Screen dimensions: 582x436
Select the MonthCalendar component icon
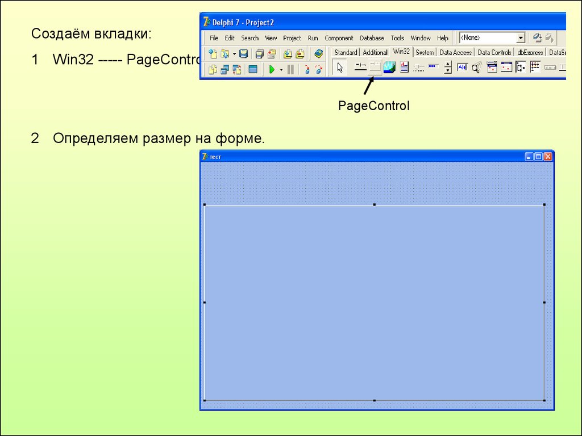pos(506,67)
